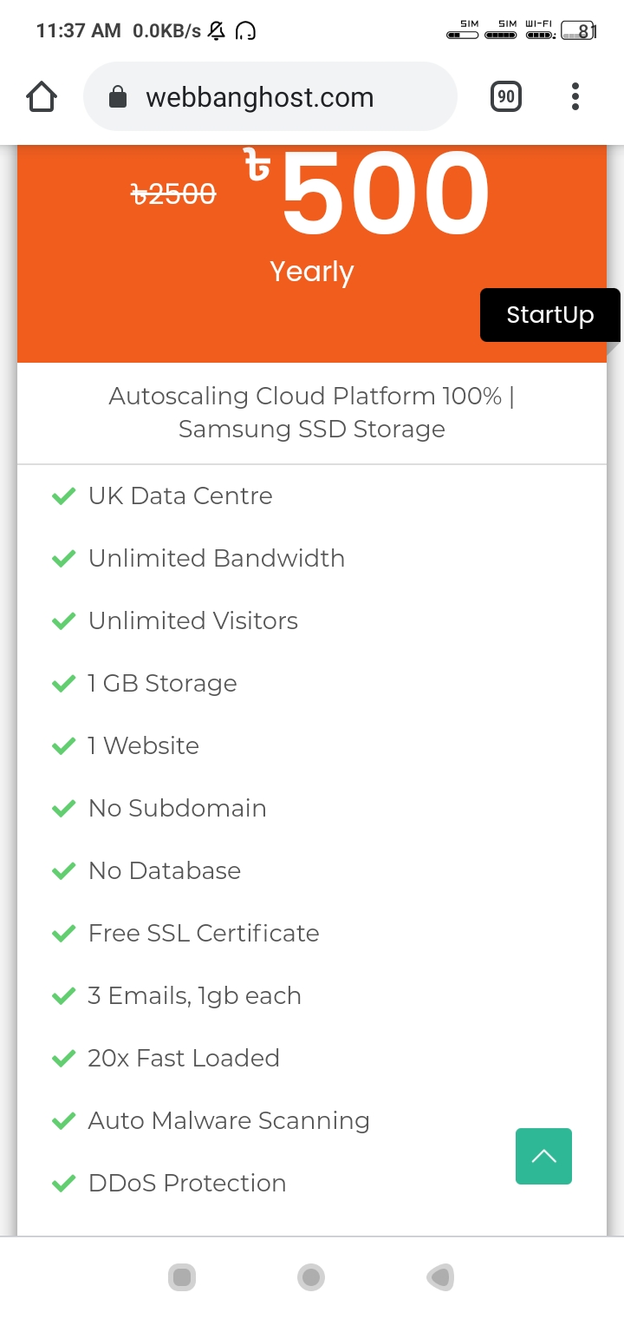Tap the checkmark next to Free SSL Certificate

[x=64, y=934]
